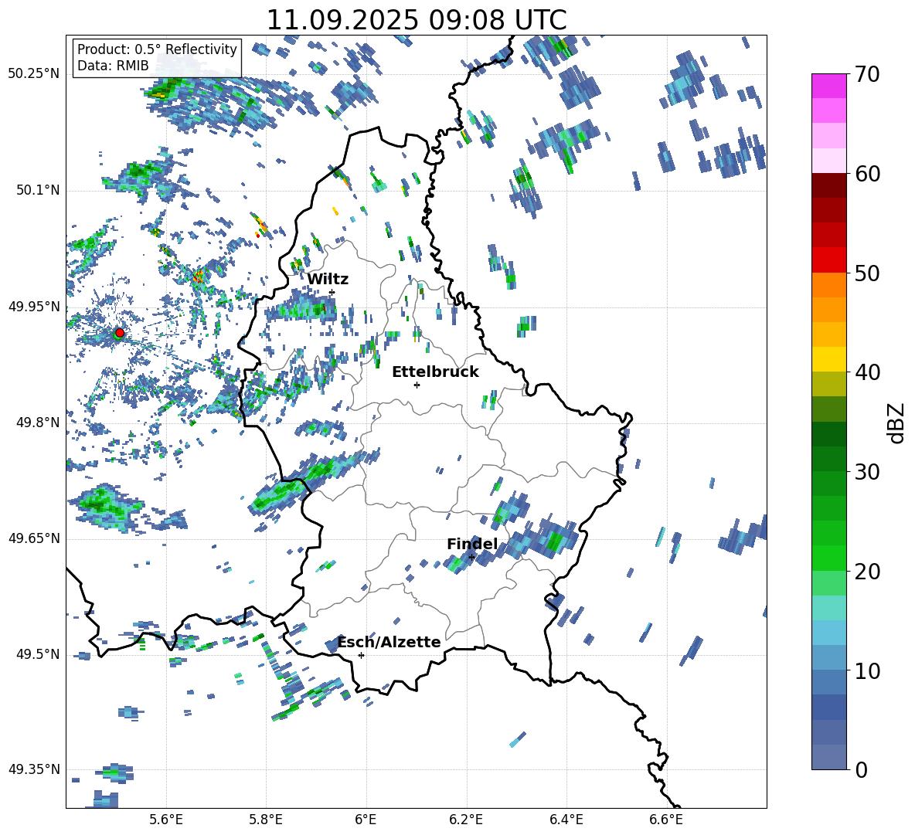
Task: Click the magenta top colorbar segment
Action: click(828, 86)
